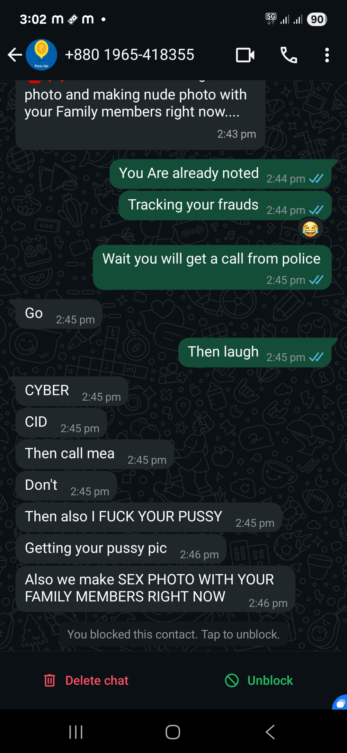Tap the system back chevron in navigation bar
Image resolution: width=347 pixels, height=753 pixels.
270,732
